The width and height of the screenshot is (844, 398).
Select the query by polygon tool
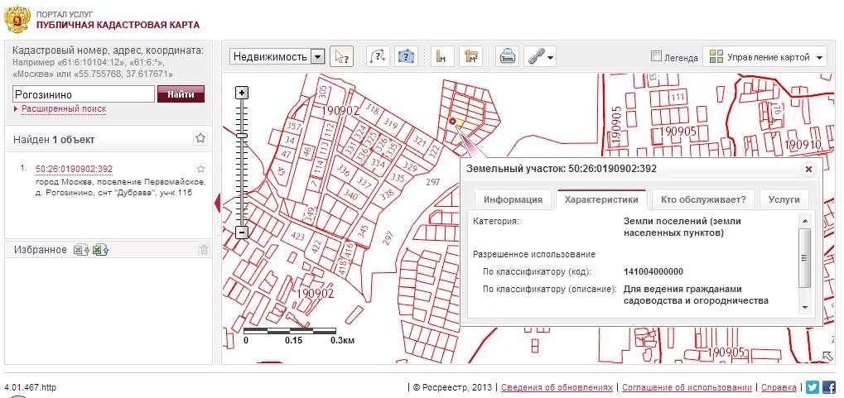407,56
